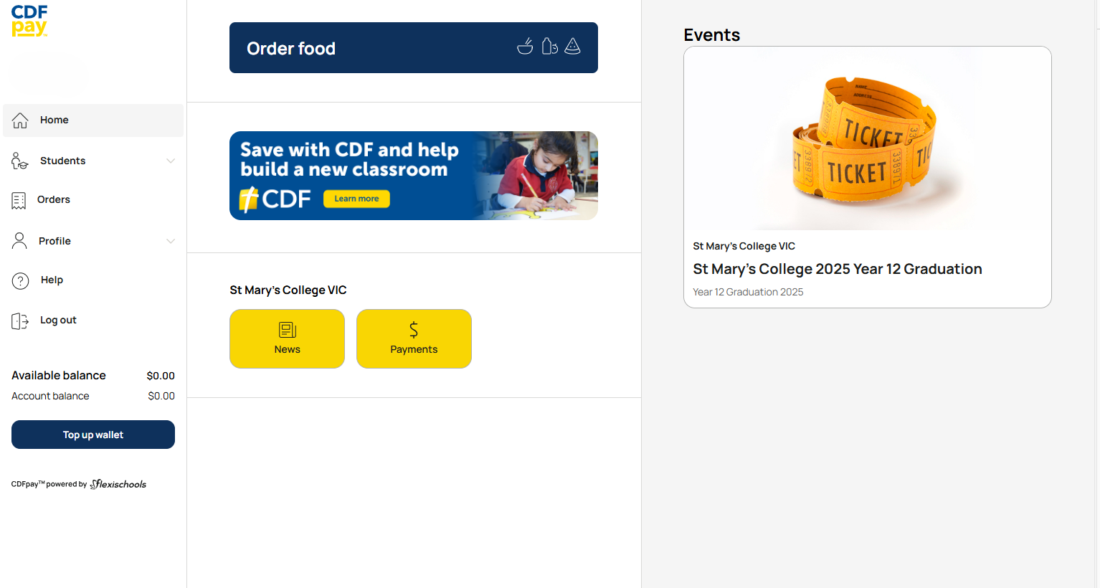Screen dimensions: 1100x588
Task: Open the Year 12 Graduation ticket thumbnail
Action: (x=867, y=139)
